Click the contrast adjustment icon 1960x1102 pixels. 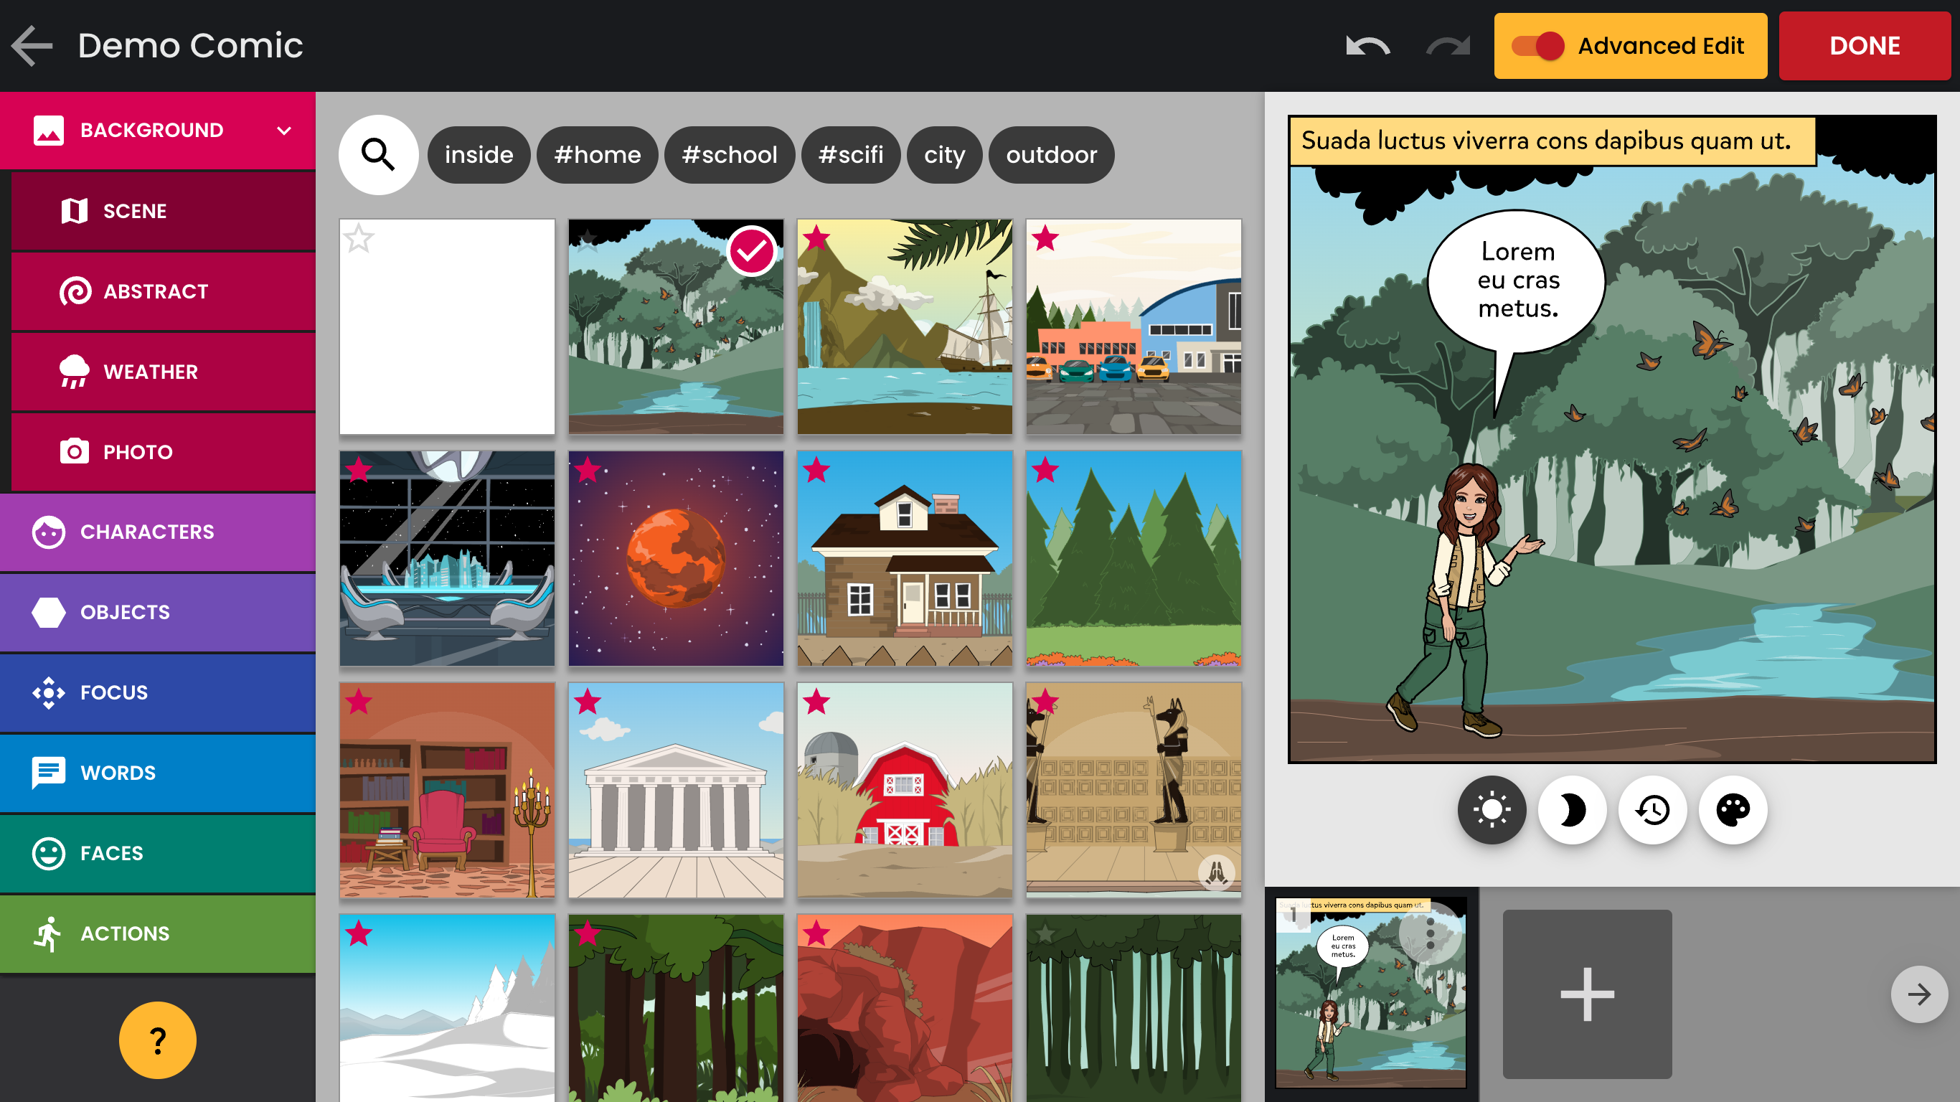1573,810
